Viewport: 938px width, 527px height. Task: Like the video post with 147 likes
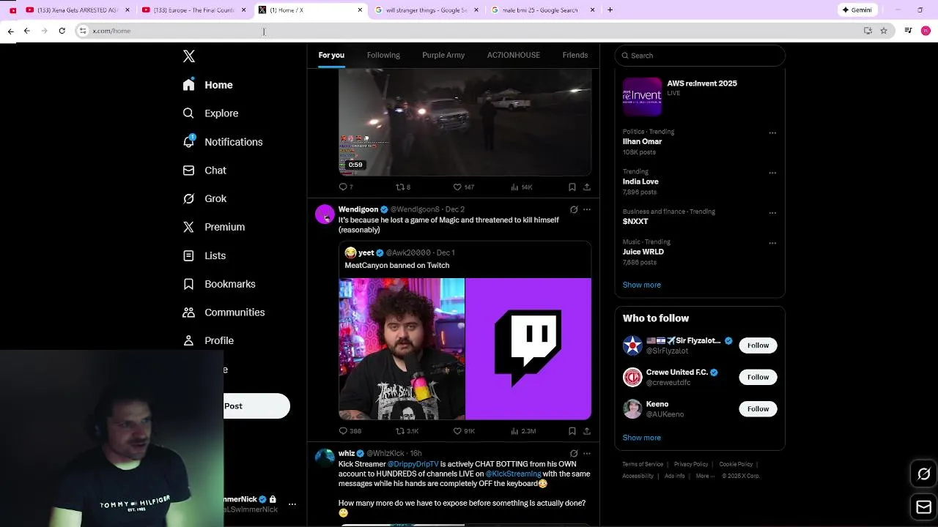point(463,187)
